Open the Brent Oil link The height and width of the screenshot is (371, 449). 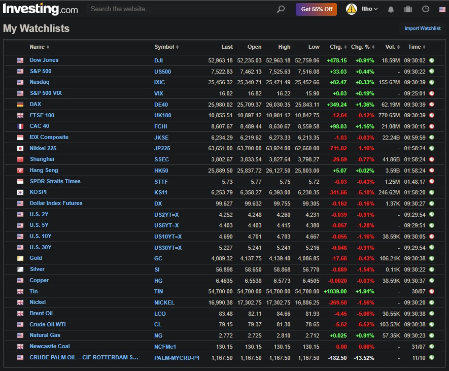click(x=41, y=314)
